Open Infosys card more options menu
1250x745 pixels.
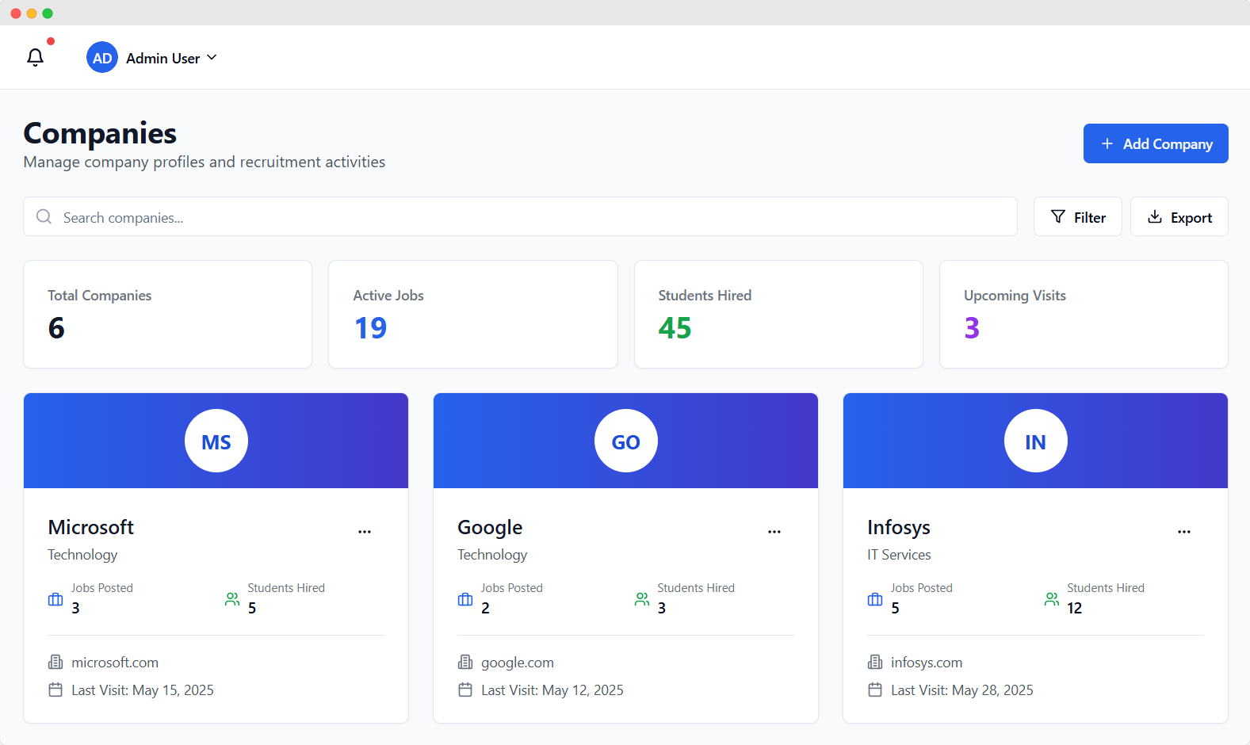click(1184, 532)
